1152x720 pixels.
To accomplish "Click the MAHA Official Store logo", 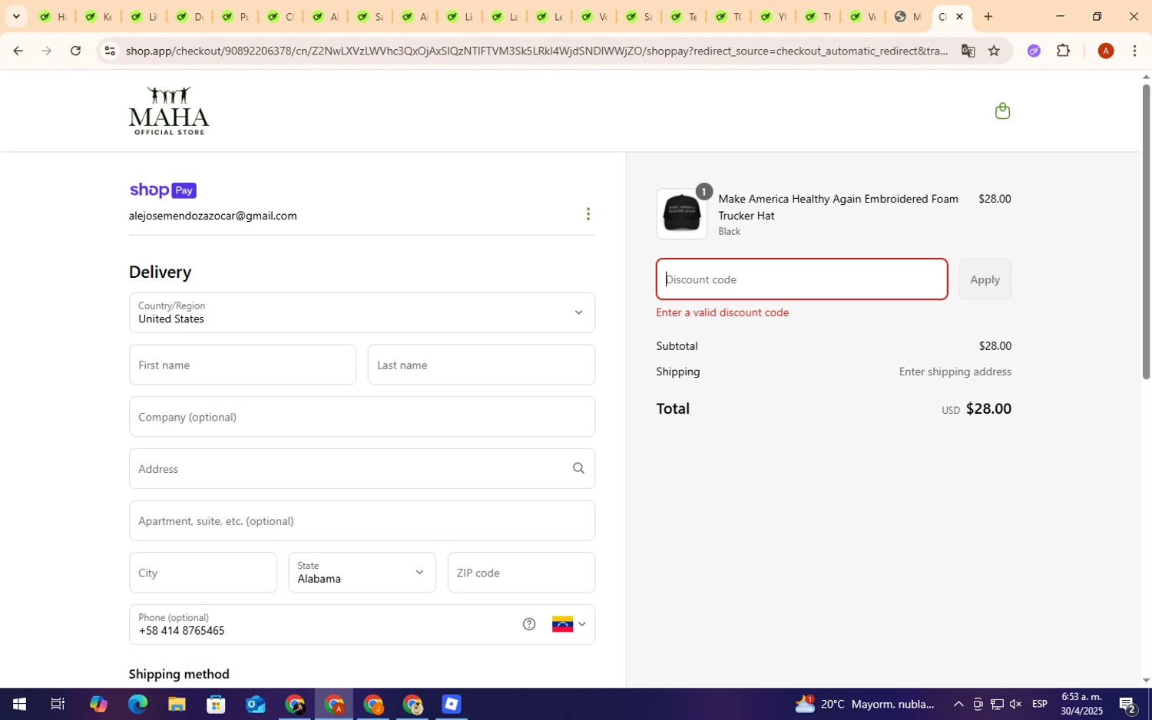I will [169, 111].
